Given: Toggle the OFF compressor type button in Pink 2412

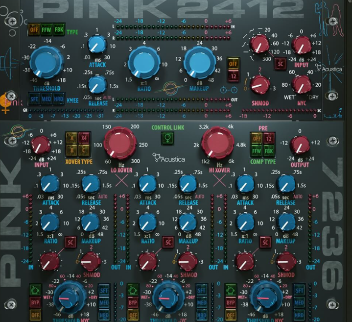Looking at the screenshot, I should point(34,29).
